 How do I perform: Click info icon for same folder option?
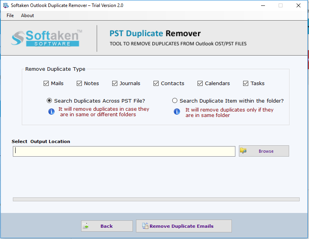coord(177,112)
